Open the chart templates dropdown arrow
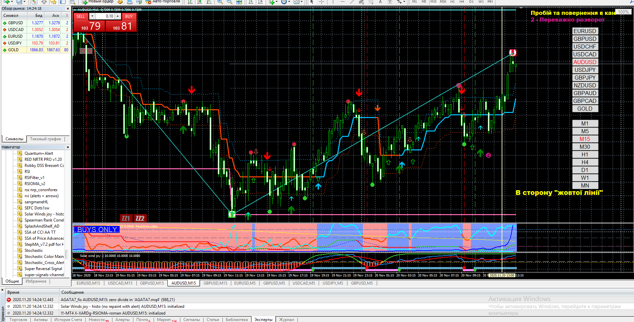The width and height of the screenshot is (634, 322). click(301, 2)
